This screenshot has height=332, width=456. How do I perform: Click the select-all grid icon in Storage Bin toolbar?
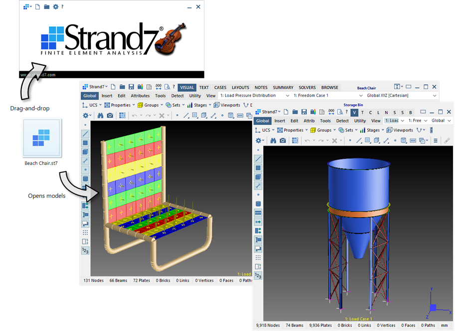click(x=295, y=141)
